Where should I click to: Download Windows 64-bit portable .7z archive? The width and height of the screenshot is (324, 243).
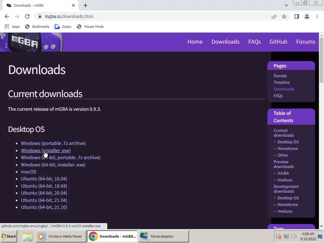pyautogui.click(x=61, y=158)
